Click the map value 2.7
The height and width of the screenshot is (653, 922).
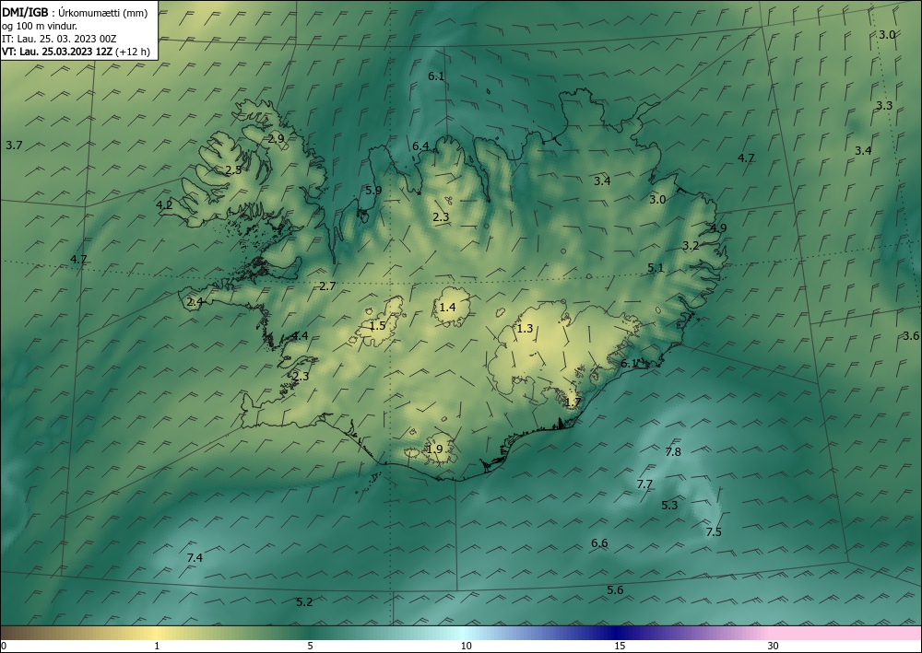327,286
